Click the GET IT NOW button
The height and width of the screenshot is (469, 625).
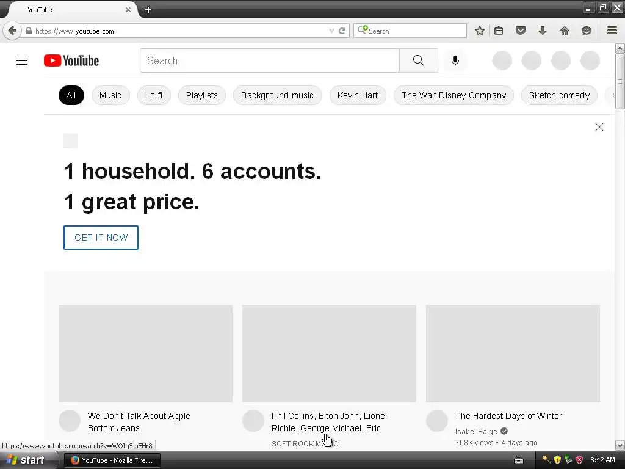101,238
